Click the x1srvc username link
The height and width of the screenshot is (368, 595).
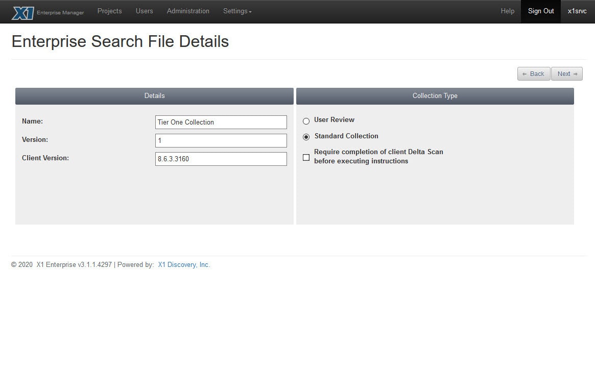click(x=577, y=11)
